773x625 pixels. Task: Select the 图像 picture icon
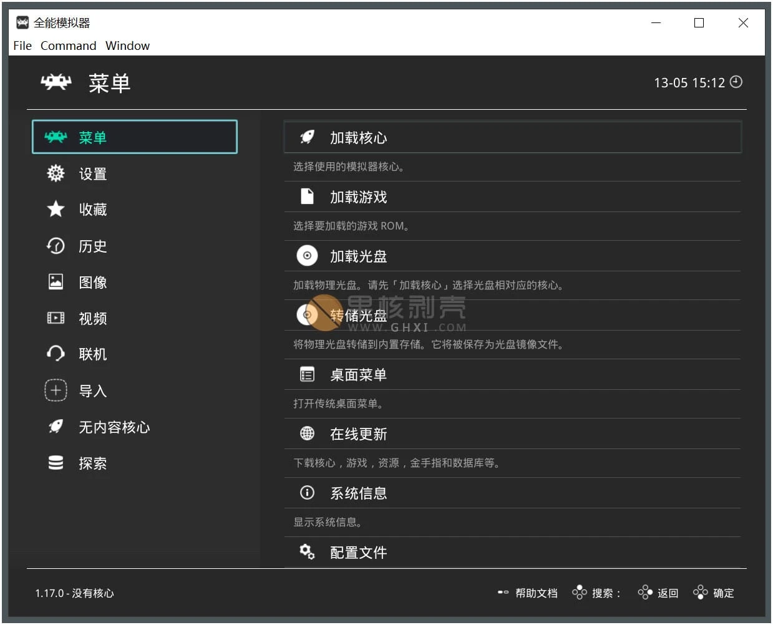coord(56,282)
